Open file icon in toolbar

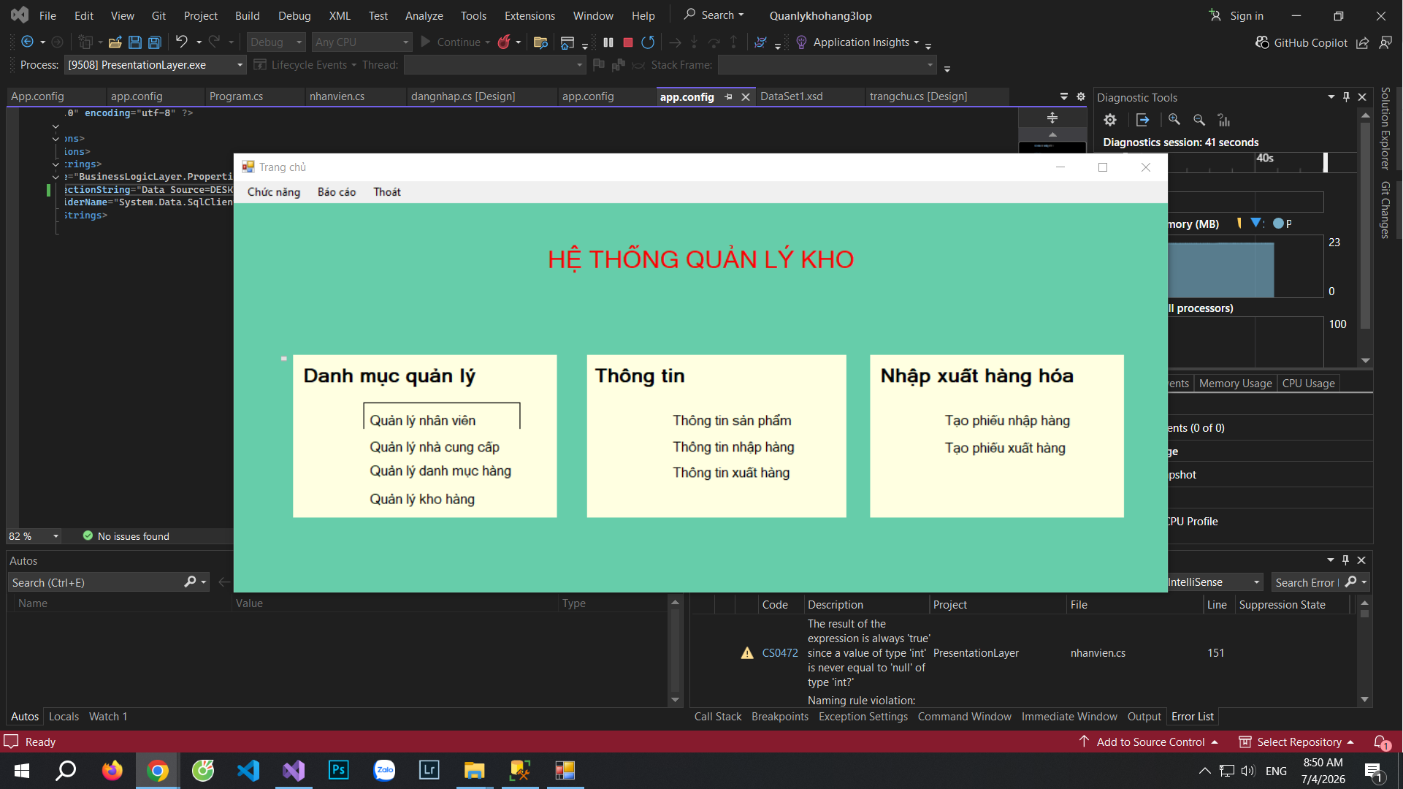click(x=115, y=42)
